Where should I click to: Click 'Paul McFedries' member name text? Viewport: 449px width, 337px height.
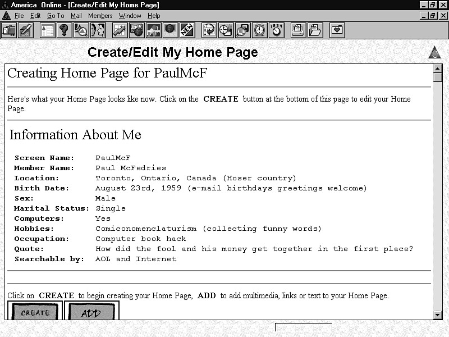(131, 168)
